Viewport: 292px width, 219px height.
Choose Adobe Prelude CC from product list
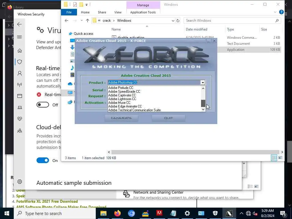[154, 88]
